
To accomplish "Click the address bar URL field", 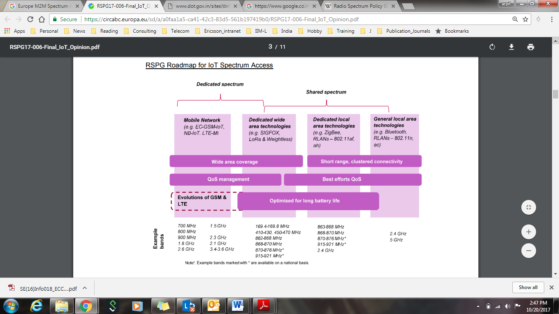I will coord(286,19).
